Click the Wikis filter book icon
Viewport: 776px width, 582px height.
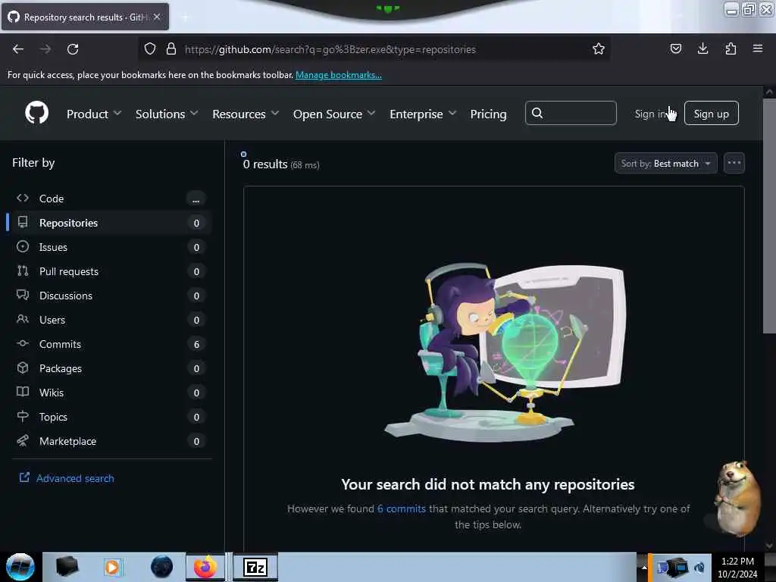[22, 392]
